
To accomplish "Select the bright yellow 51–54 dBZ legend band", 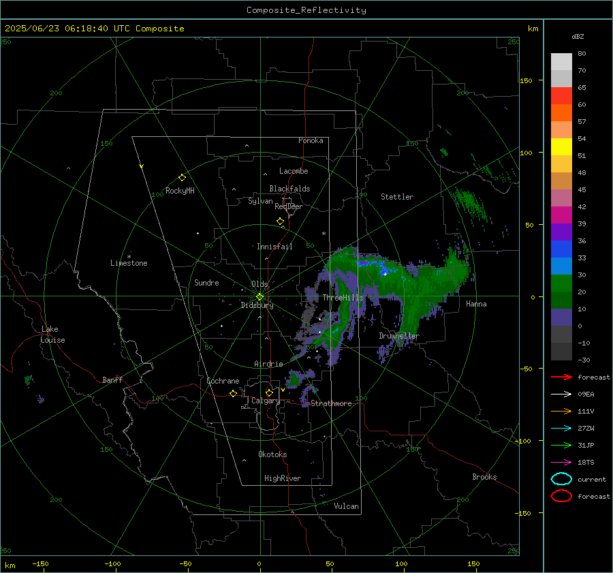I will click(561, 146).
